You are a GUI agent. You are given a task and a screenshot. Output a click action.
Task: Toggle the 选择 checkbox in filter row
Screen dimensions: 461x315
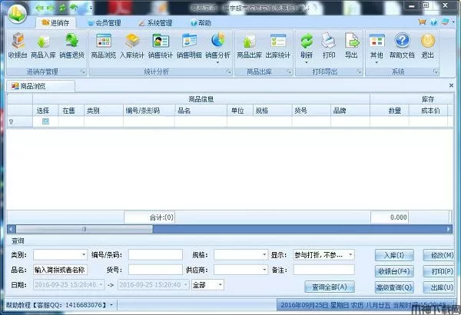(x=45, y=121)
